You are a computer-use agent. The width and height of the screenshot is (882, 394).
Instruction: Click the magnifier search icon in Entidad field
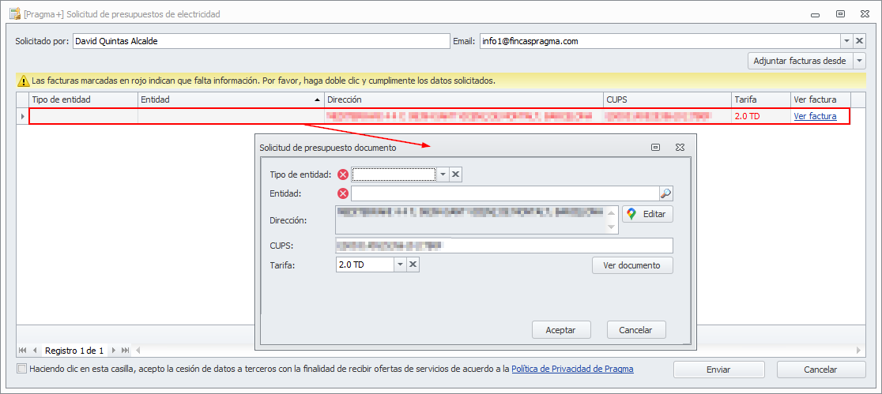tap(665, 194)
